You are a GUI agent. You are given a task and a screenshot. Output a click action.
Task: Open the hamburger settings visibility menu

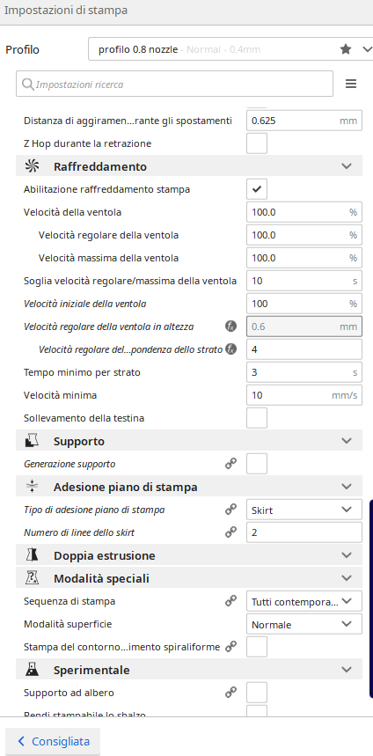(x=351, y=84)
